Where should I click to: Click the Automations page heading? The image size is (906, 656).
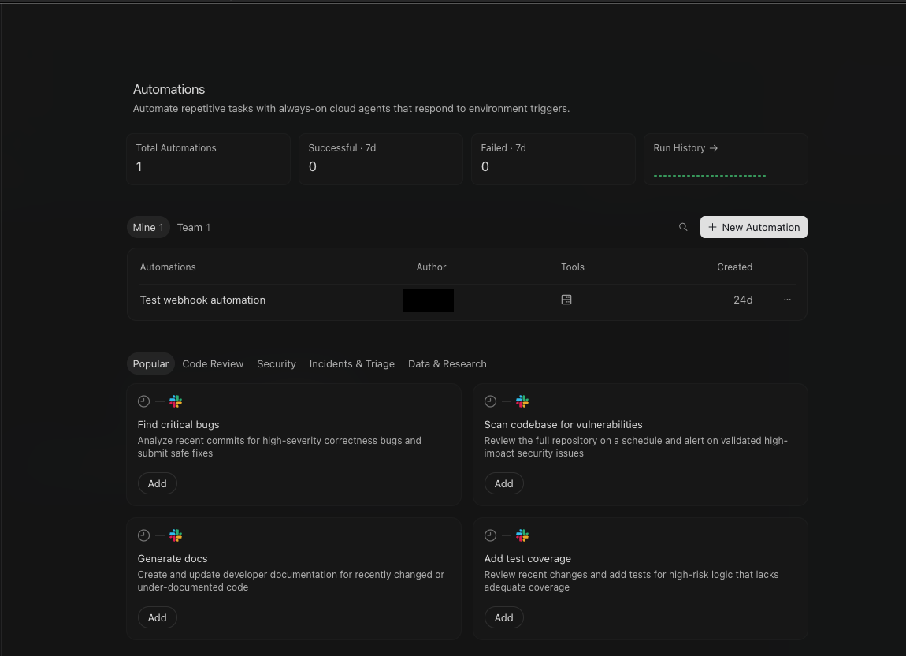(x=169, y=90)
